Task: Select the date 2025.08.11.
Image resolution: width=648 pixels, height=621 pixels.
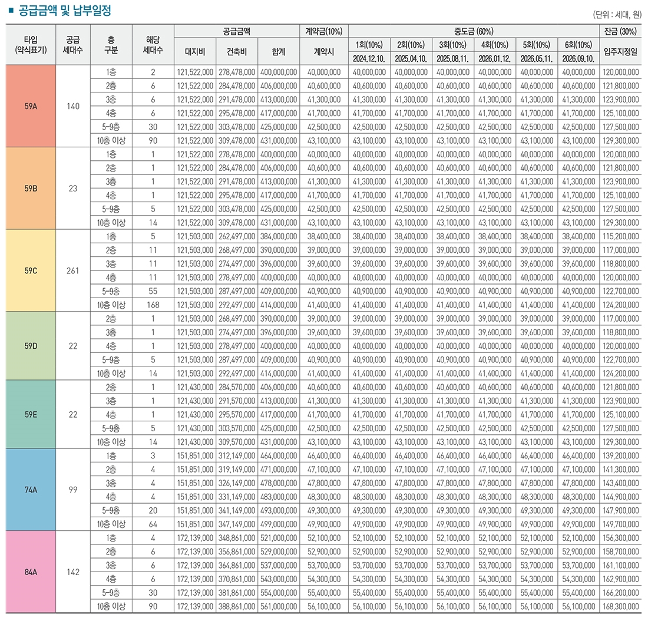Action: 453,59
